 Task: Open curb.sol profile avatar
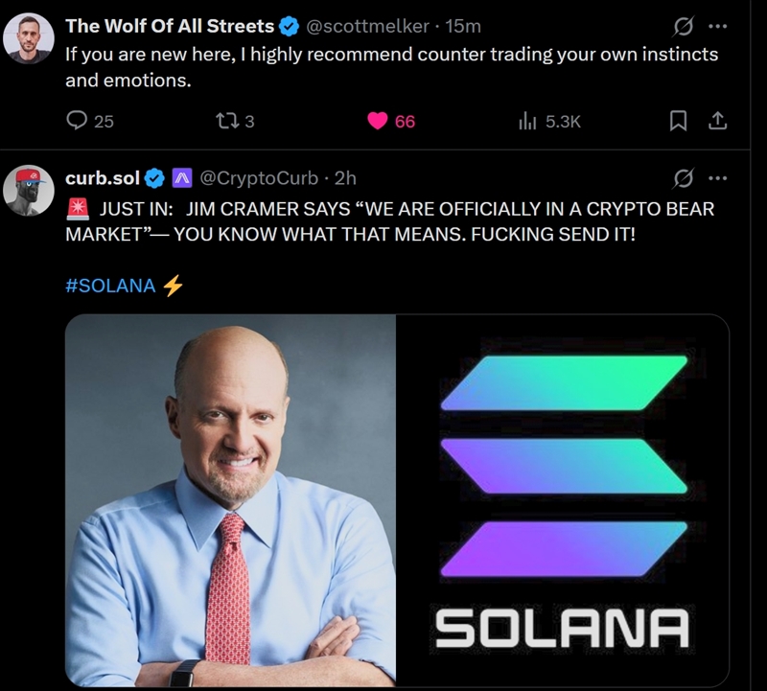(x=29, y=190)
